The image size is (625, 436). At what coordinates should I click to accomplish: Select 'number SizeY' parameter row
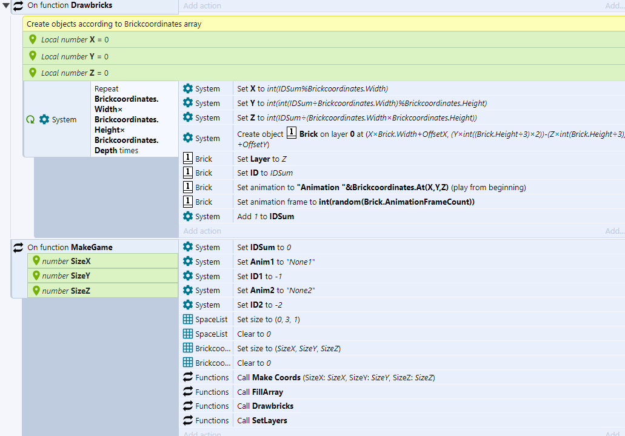tap(103, 276)
